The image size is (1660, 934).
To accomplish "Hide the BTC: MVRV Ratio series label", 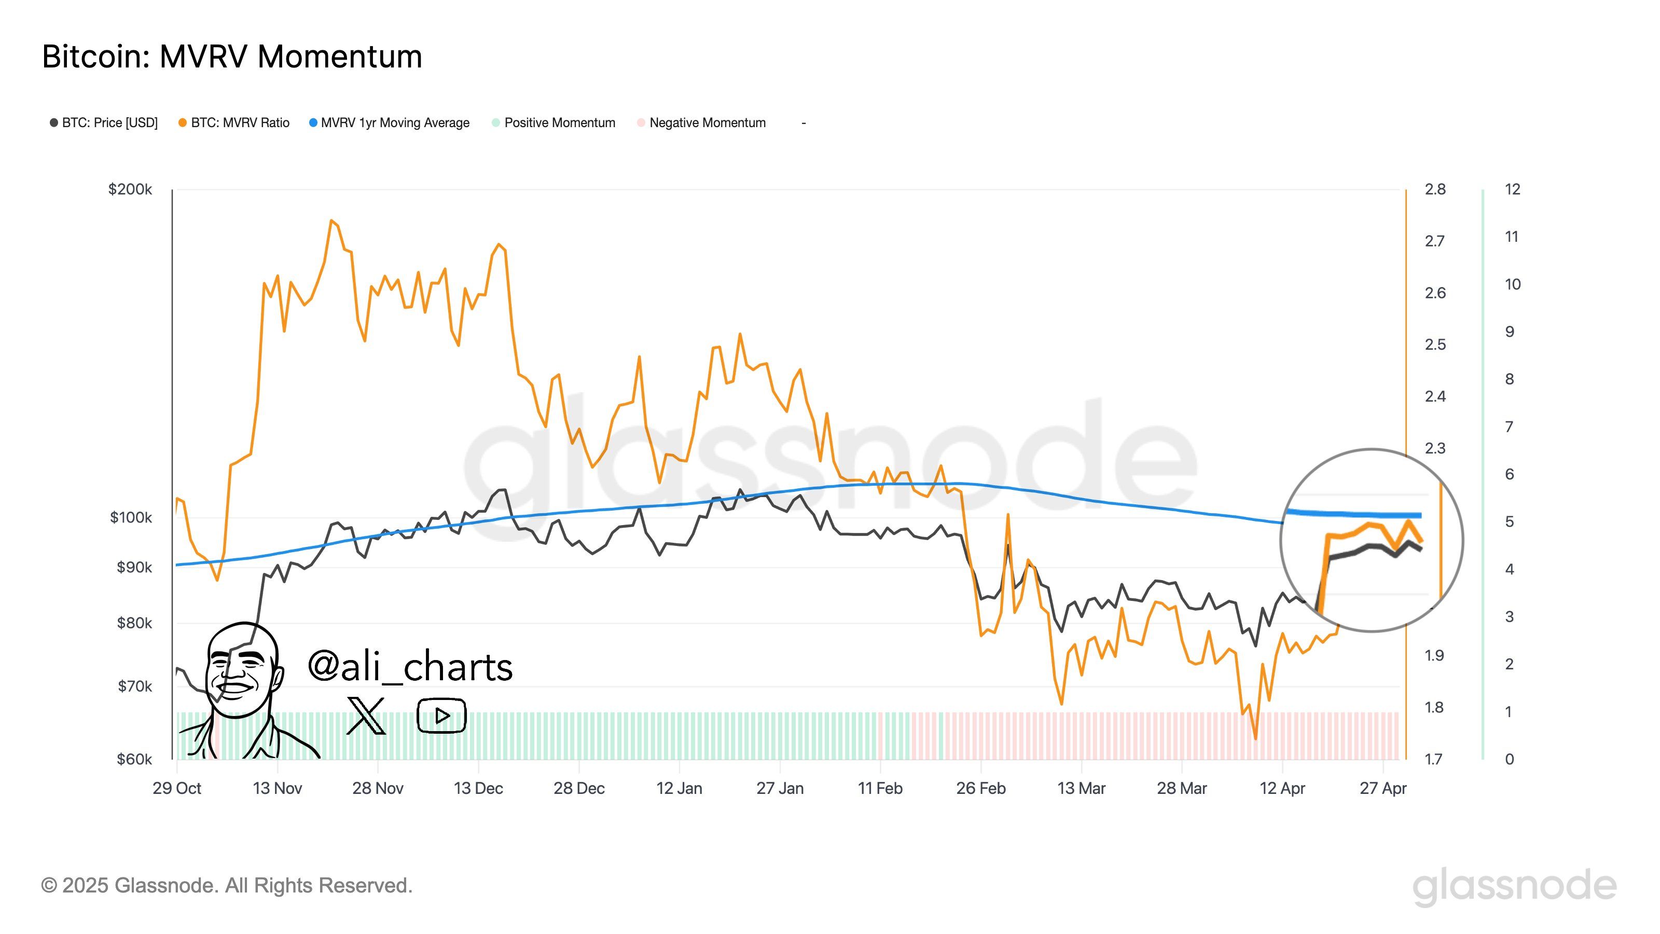I will (240, 122).
